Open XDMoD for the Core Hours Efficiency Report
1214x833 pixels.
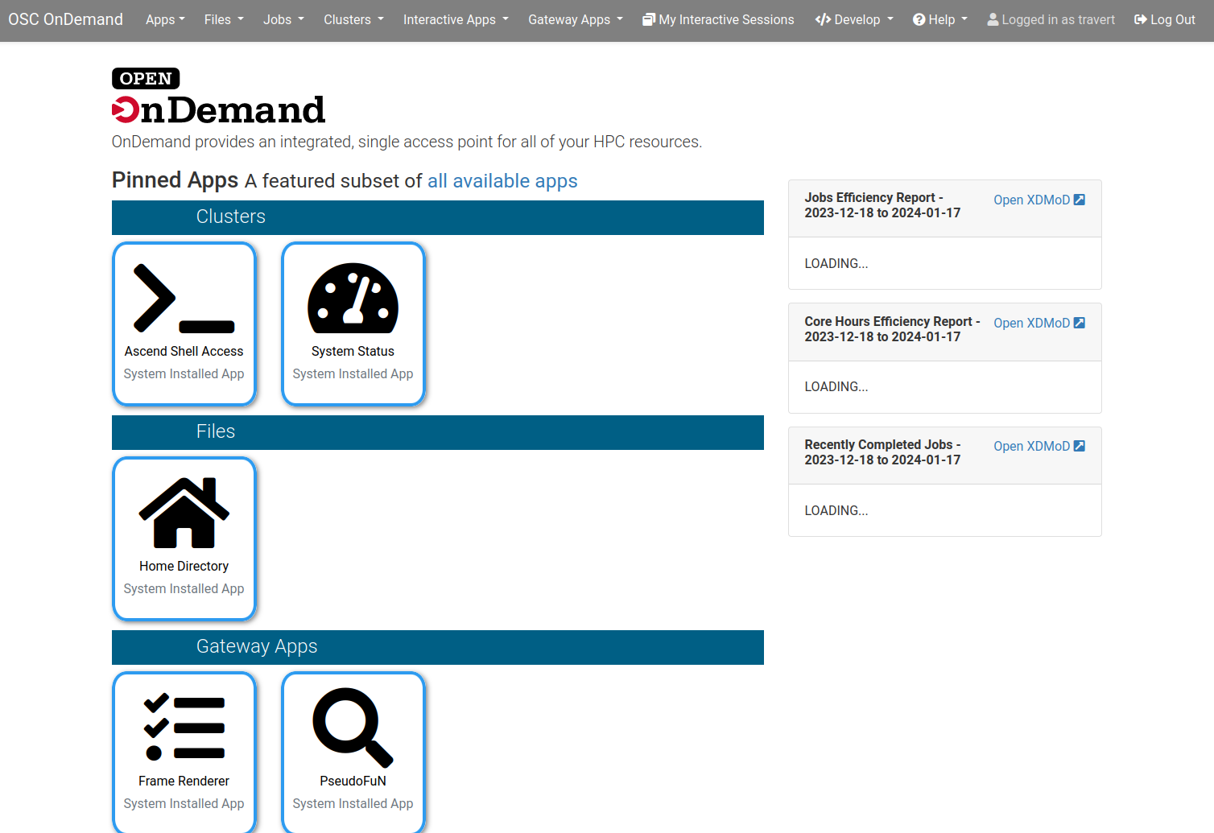pyautogui.click(x=1031, y=322)
